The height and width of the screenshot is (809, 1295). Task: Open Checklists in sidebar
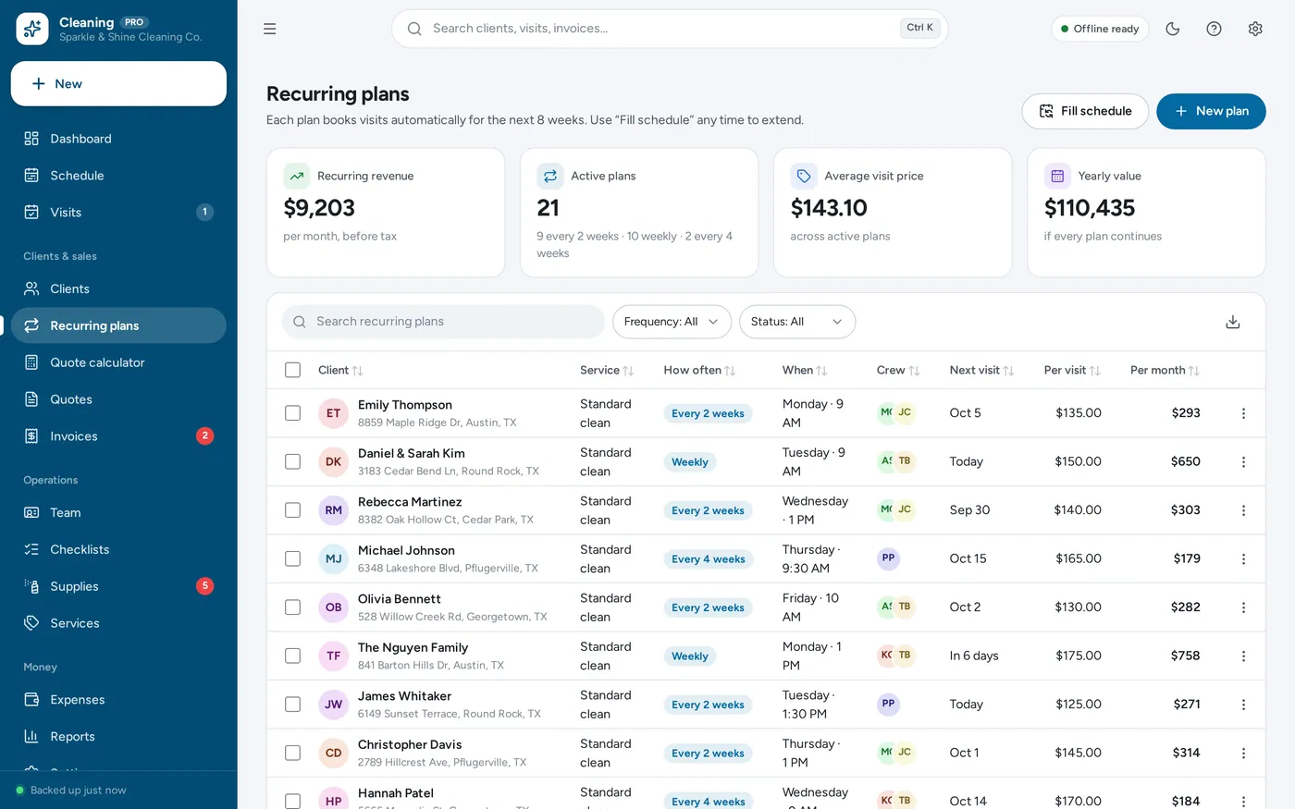click(x=118, y=549)
